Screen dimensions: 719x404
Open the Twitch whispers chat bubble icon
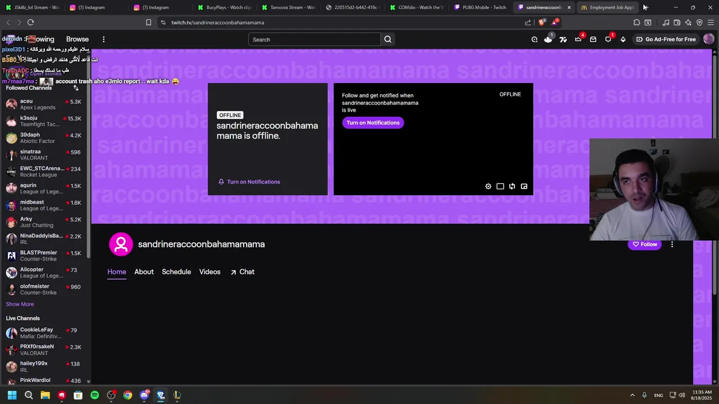608,39
